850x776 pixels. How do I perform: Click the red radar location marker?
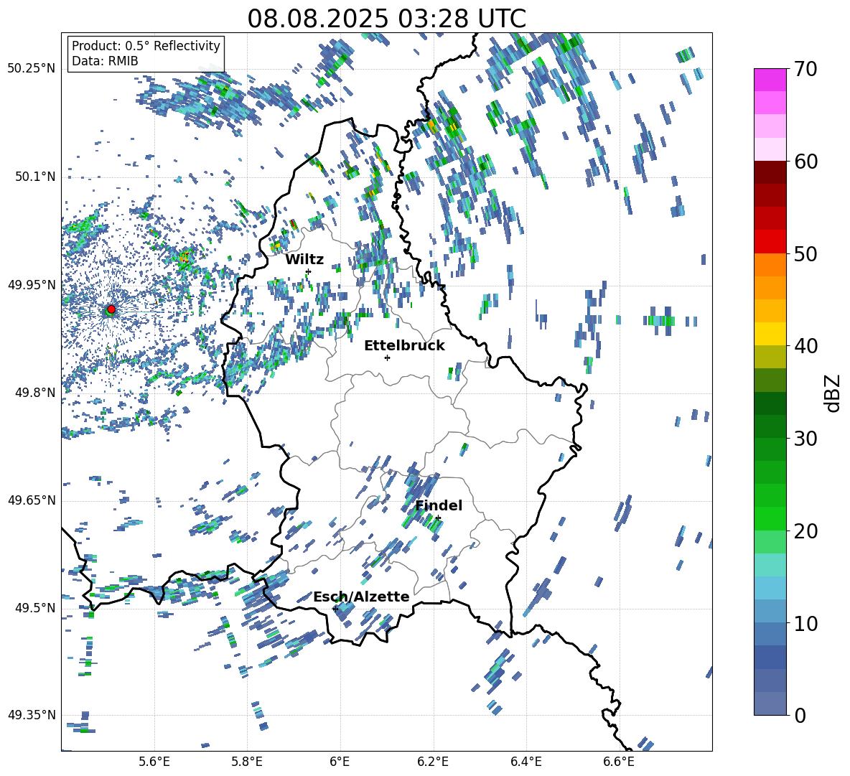111,309
